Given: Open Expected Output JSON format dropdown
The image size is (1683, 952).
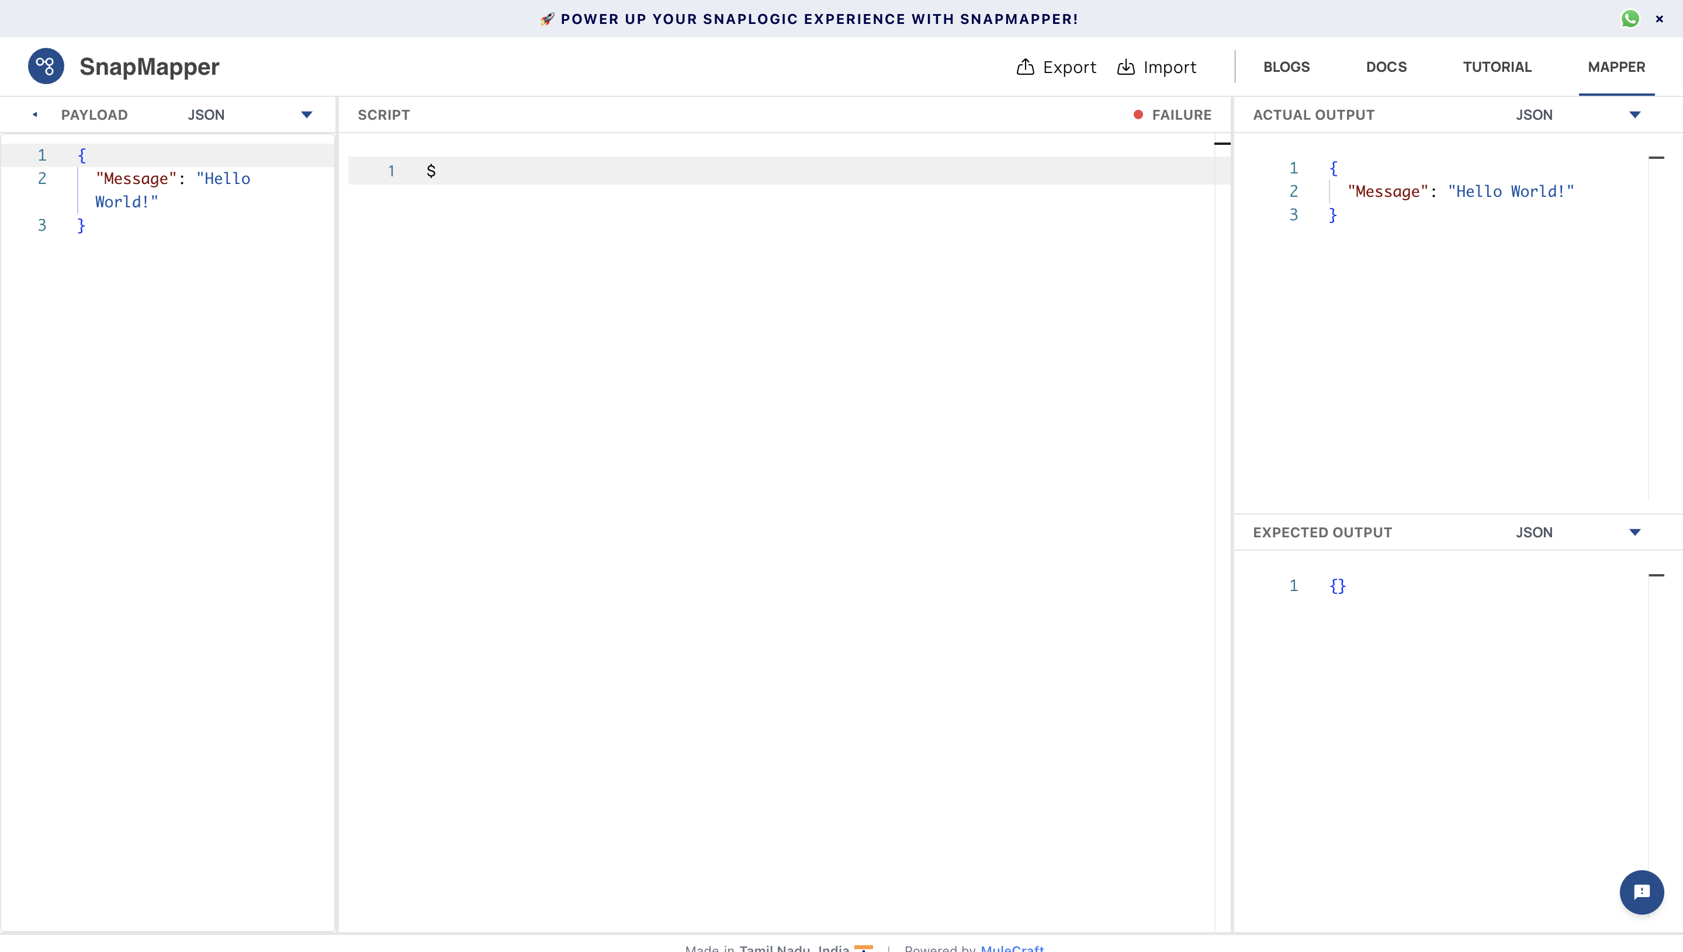Looking at the screenshot, I should tap(1634, 532).
